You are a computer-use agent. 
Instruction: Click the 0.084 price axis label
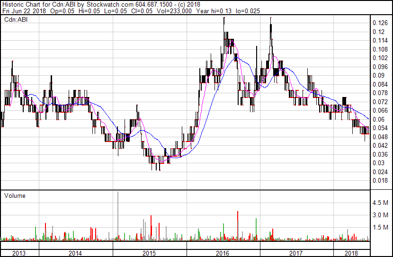pos(380,84)
